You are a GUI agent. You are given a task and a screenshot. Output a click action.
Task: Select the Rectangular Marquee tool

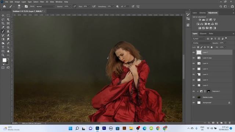(8, 15)
